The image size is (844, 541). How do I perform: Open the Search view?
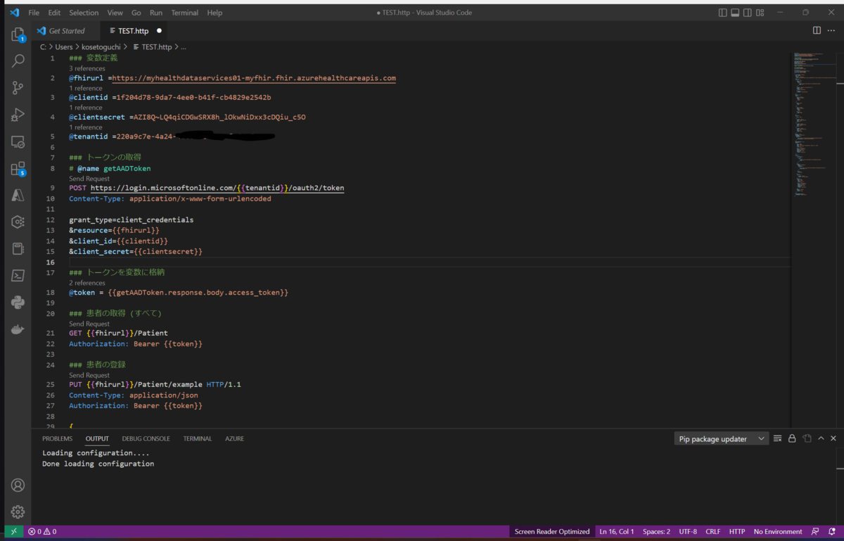click(18, 61)
